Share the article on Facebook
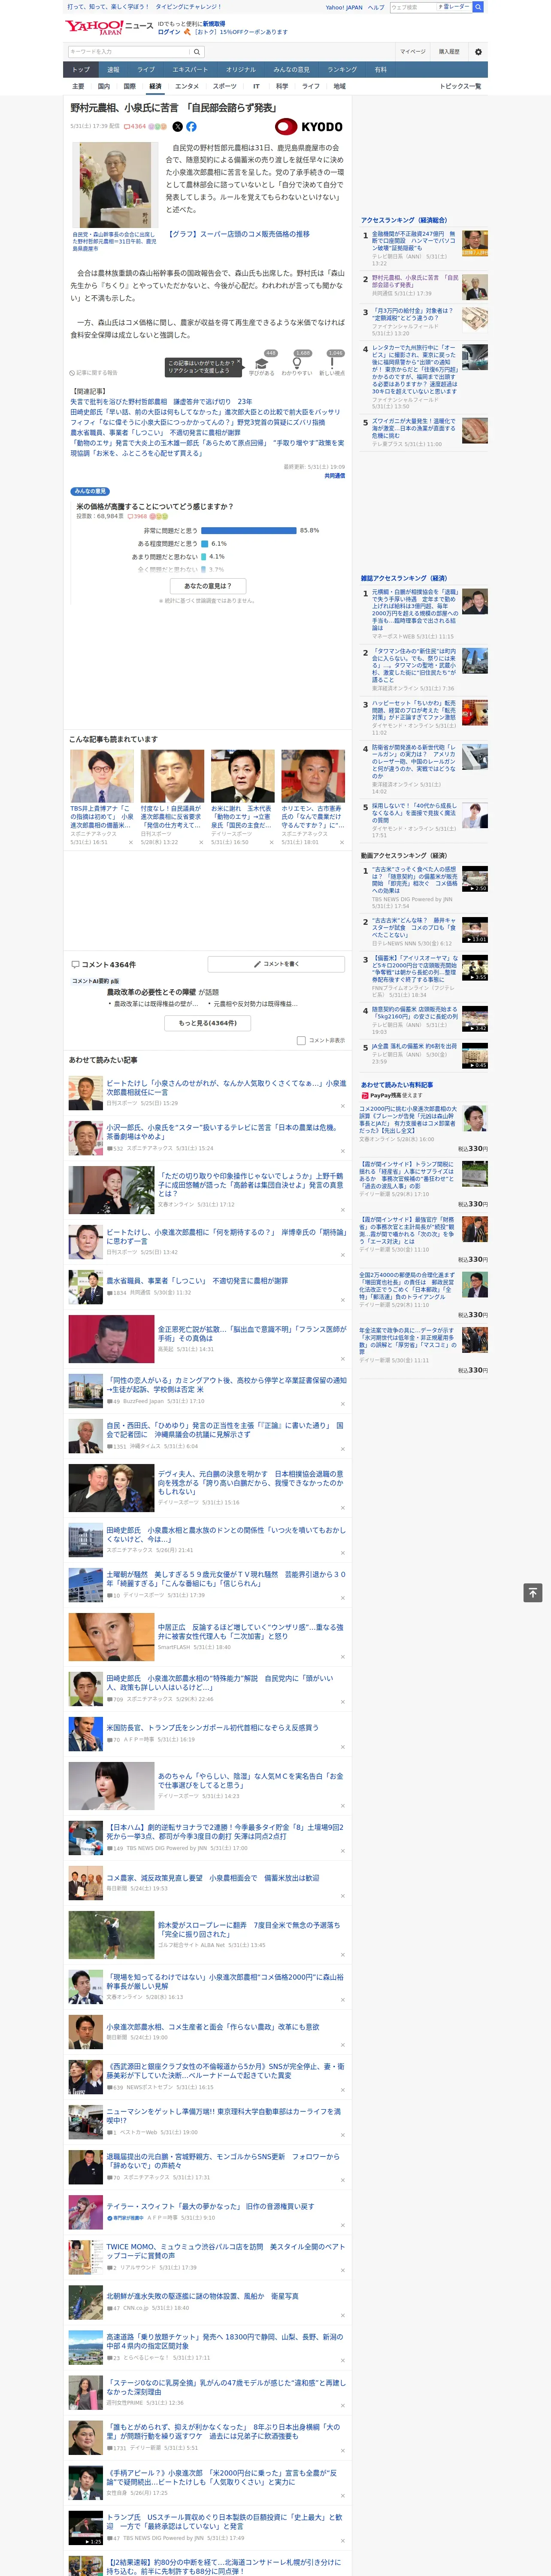This screenshot has height=2576, width=551. click(191, 127)
